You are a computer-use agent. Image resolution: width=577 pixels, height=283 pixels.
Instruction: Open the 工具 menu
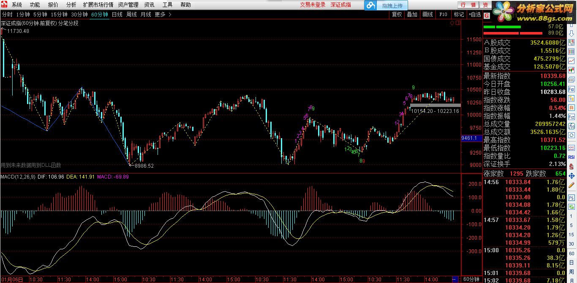(167, 5)
